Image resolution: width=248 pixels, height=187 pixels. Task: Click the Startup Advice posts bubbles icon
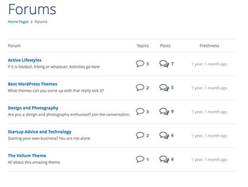point(164,135)
